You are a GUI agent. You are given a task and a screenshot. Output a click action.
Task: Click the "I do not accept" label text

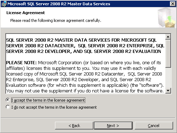pyautogui.click(x=54, y=107)
